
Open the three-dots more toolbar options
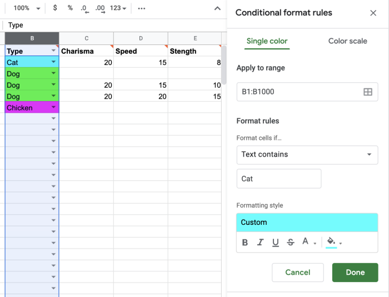(x=142, y=8)
